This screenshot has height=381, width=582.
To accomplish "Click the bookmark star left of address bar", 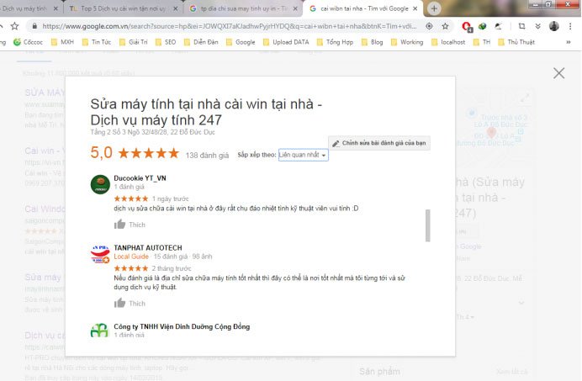I will click(x=14, y=26).
